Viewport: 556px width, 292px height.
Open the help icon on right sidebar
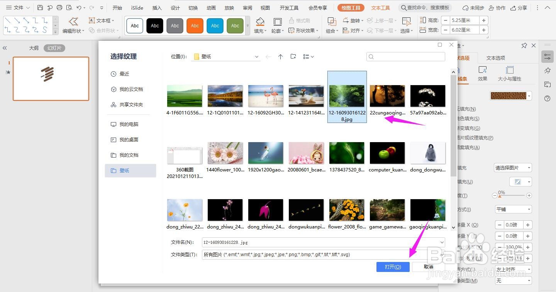547,98
